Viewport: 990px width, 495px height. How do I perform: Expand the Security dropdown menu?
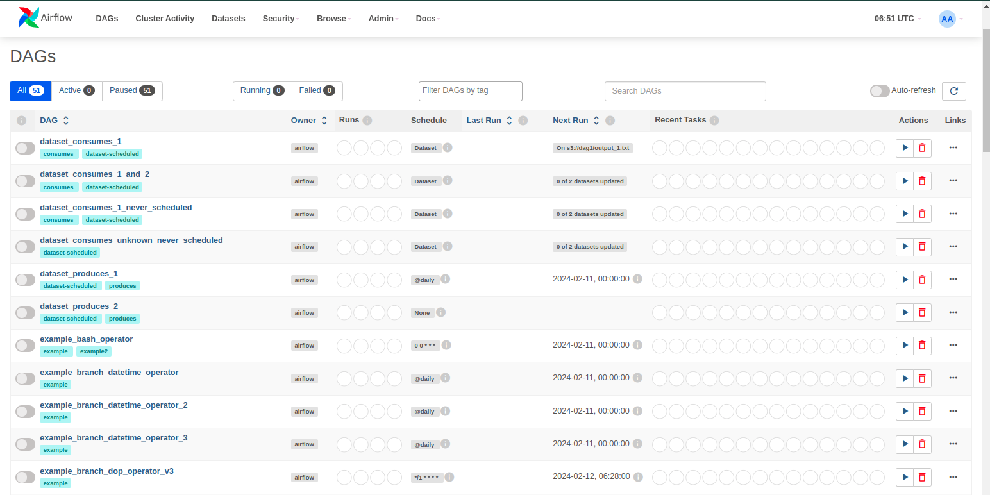click(x=280, y=19)
